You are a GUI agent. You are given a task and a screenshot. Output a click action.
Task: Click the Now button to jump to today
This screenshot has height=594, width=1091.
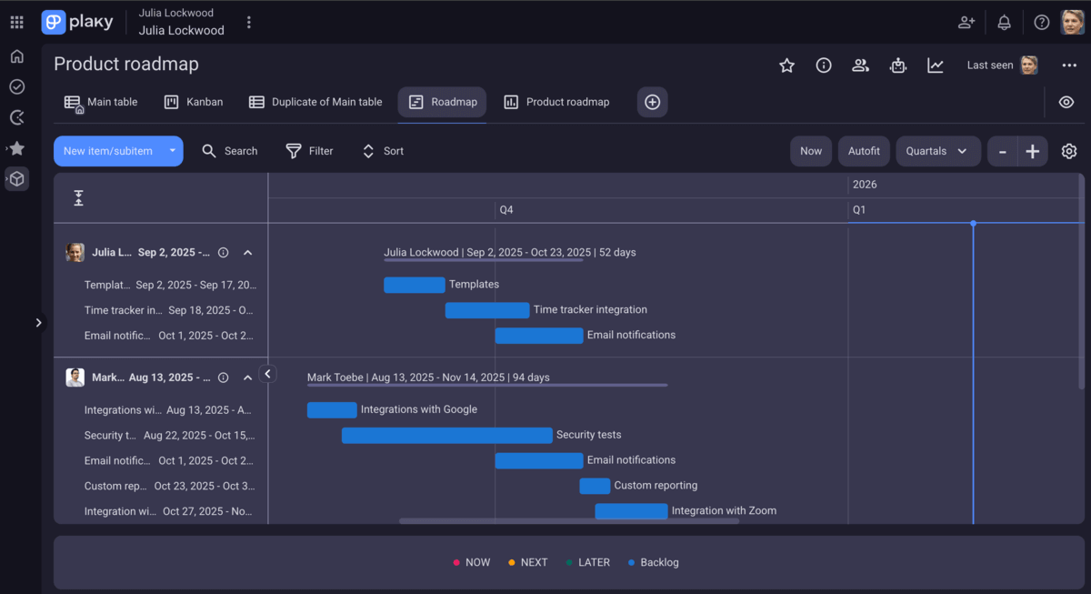click(x=811, y=151)
